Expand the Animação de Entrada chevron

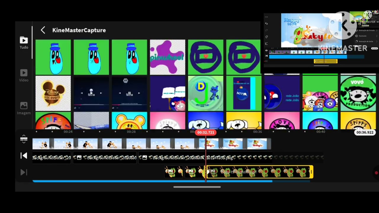377,30
